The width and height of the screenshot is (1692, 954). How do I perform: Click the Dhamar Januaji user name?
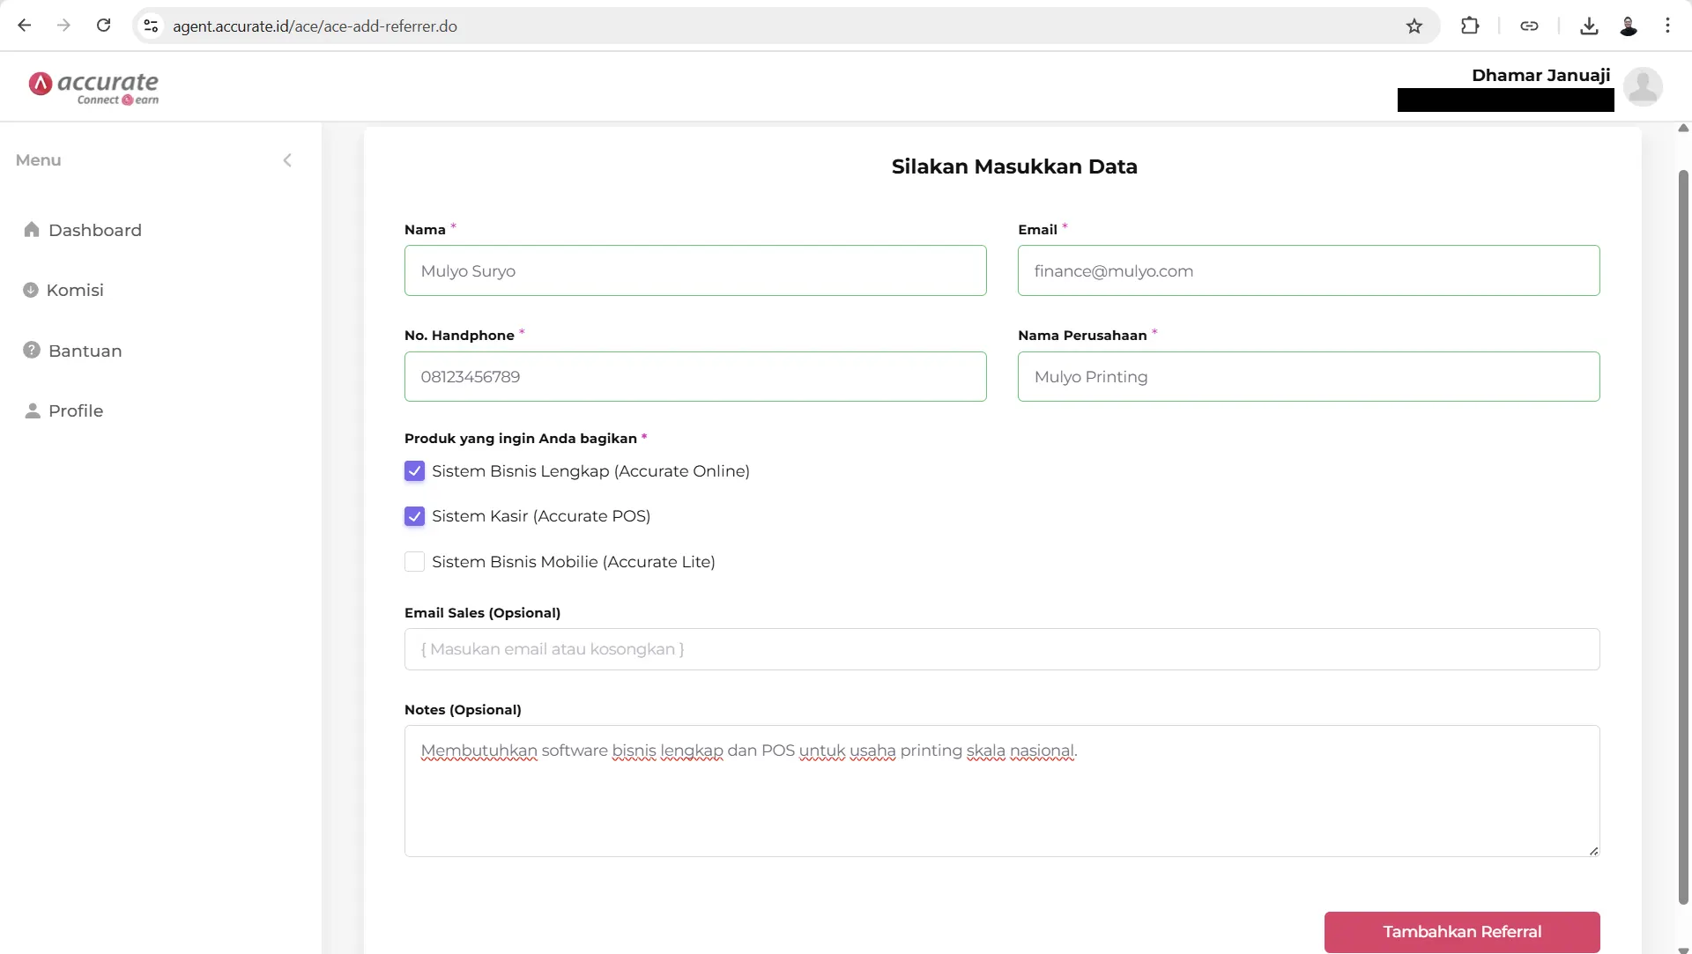tap(1540, 75)
